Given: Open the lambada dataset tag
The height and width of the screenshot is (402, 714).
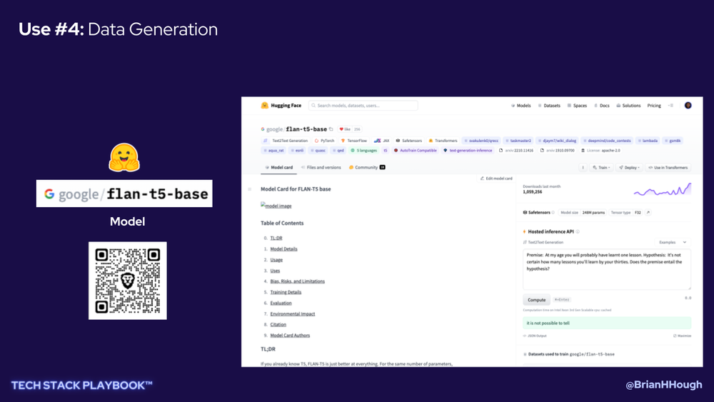Looking at the screenshot, I should [x=648, y=141].
